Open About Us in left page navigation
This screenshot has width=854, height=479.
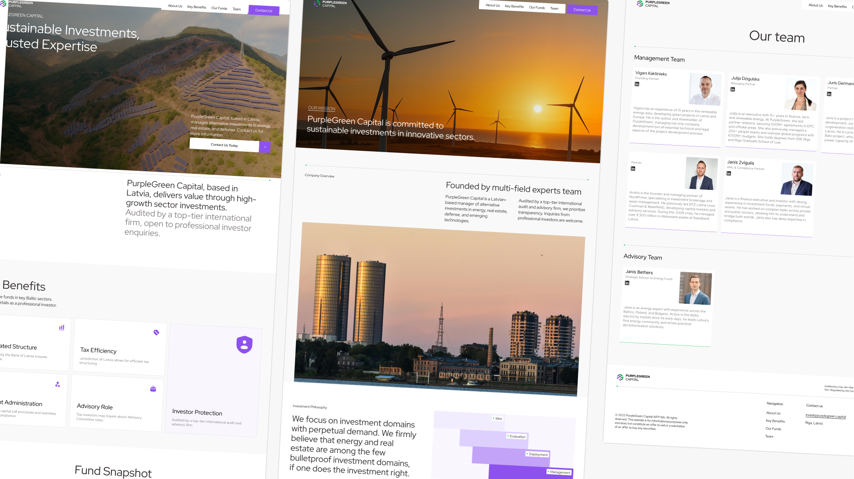click(175, 6)
